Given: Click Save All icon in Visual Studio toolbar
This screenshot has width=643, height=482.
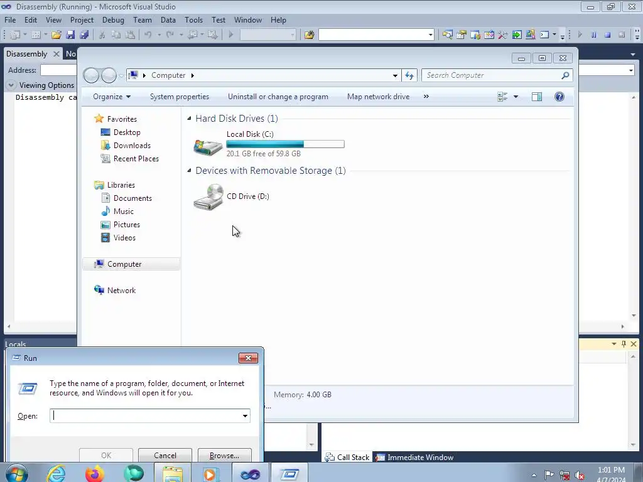Looking at the screenshot, I should [85, 35].
